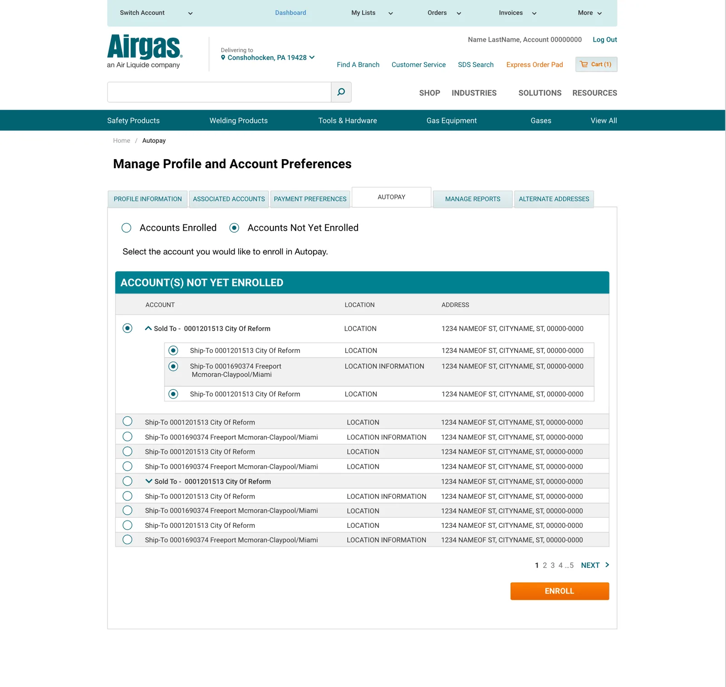Open the My Lists dropdown

(372, 13)
